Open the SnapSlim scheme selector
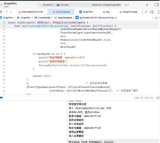This screenshot has width=160, height=143. 47,5
